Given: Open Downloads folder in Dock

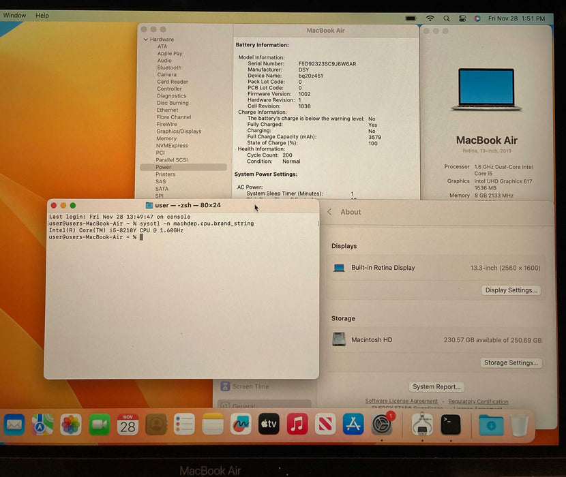Looking at the screenshot, I should [491, 425].
